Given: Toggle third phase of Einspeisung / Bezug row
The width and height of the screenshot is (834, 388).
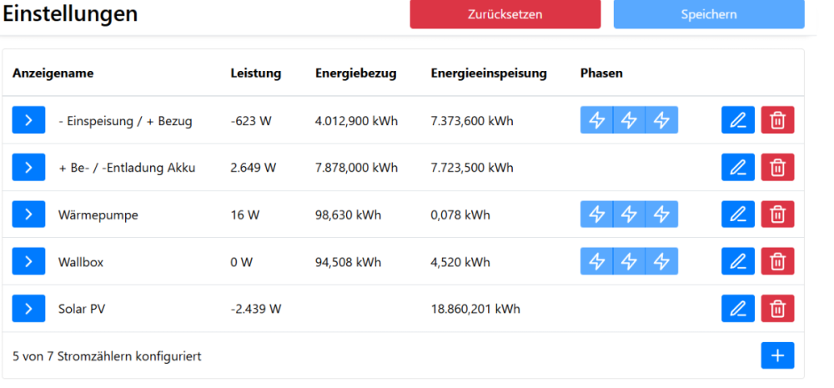Looking at the screenshot, I should pyautogui.click(x=661, y=120).
